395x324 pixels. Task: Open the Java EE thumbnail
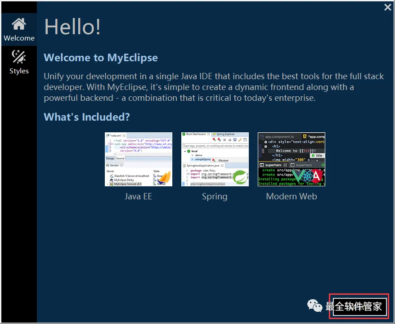[x=139, y=159]
